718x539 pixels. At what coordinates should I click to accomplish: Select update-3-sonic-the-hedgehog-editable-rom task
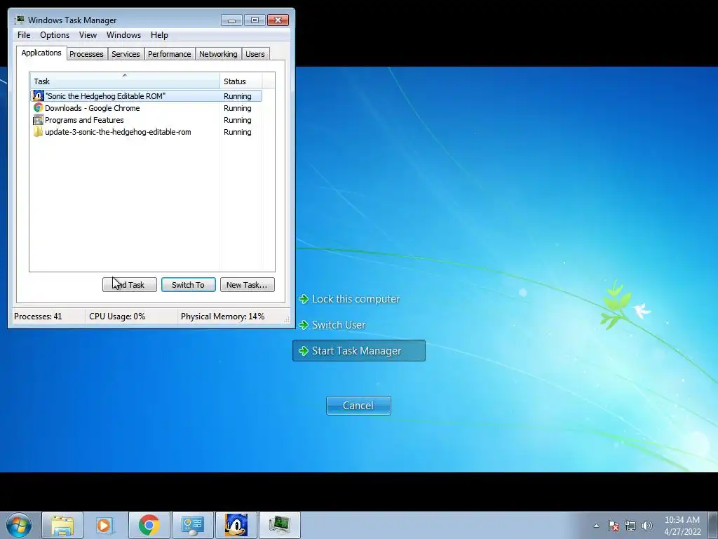point(146,131)
